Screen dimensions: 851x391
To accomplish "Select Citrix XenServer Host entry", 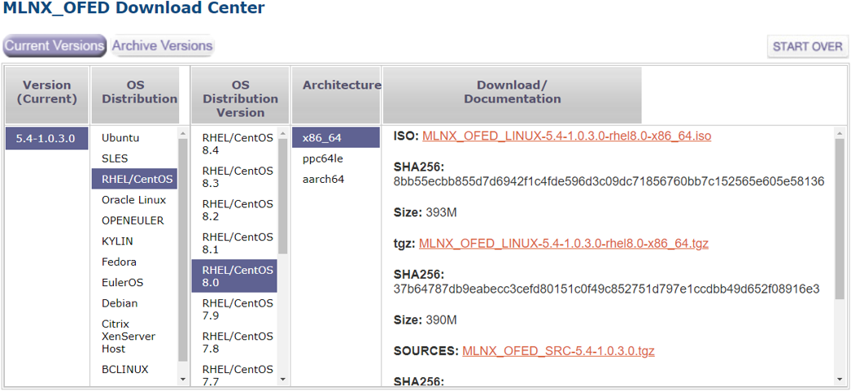I will coord(129,336).
